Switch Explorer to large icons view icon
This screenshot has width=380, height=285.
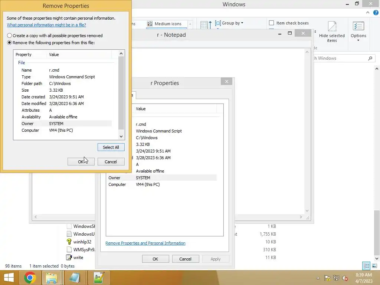tap(374, 266)
